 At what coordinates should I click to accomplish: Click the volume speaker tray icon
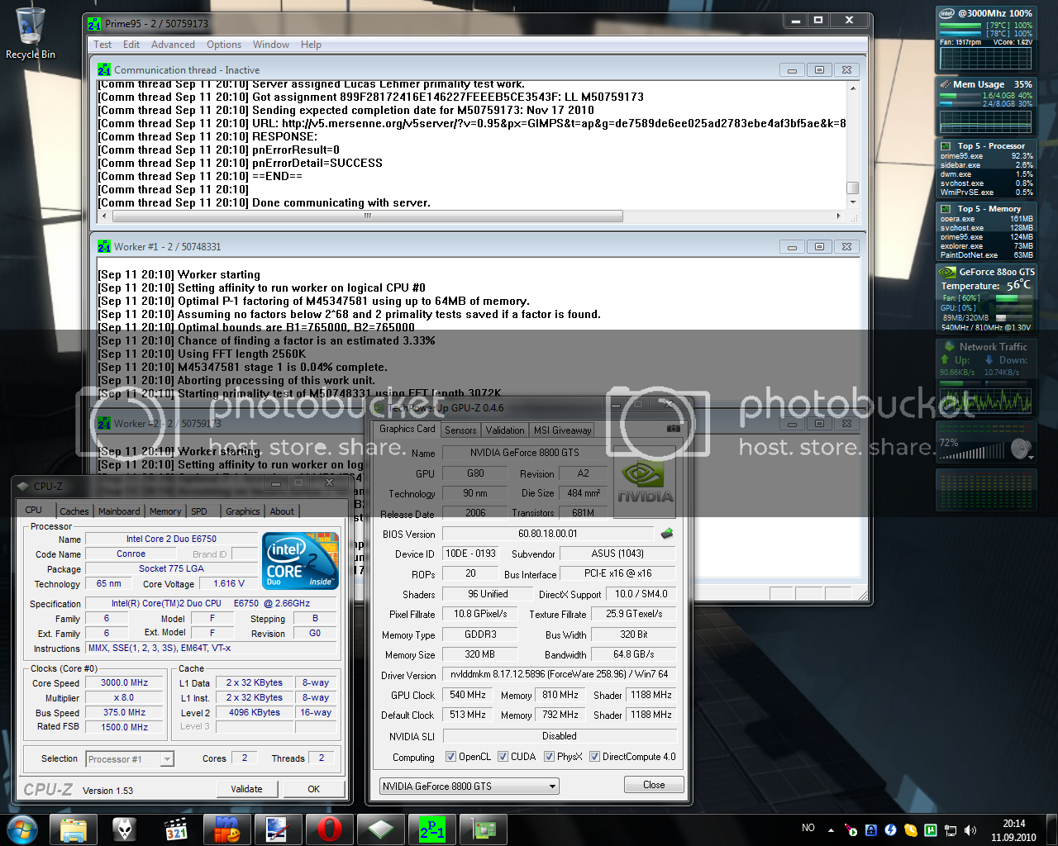click(970, 829)
